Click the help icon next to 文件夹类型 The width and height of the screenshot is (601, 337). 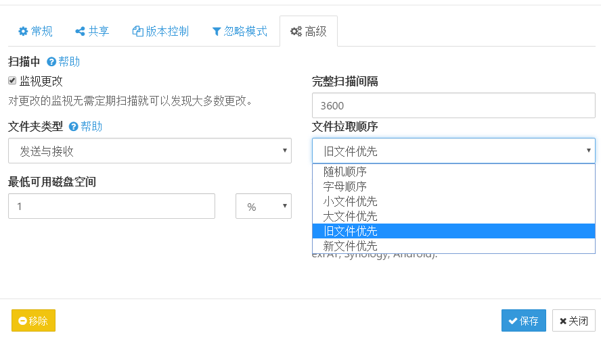(74, 127)
